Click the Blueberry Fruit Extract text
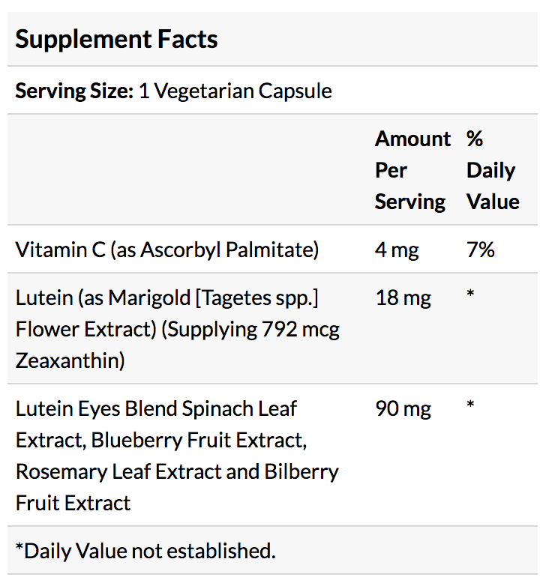Image resolution: width=546 pixels, height=586 pixels. (x=199, y=440)
